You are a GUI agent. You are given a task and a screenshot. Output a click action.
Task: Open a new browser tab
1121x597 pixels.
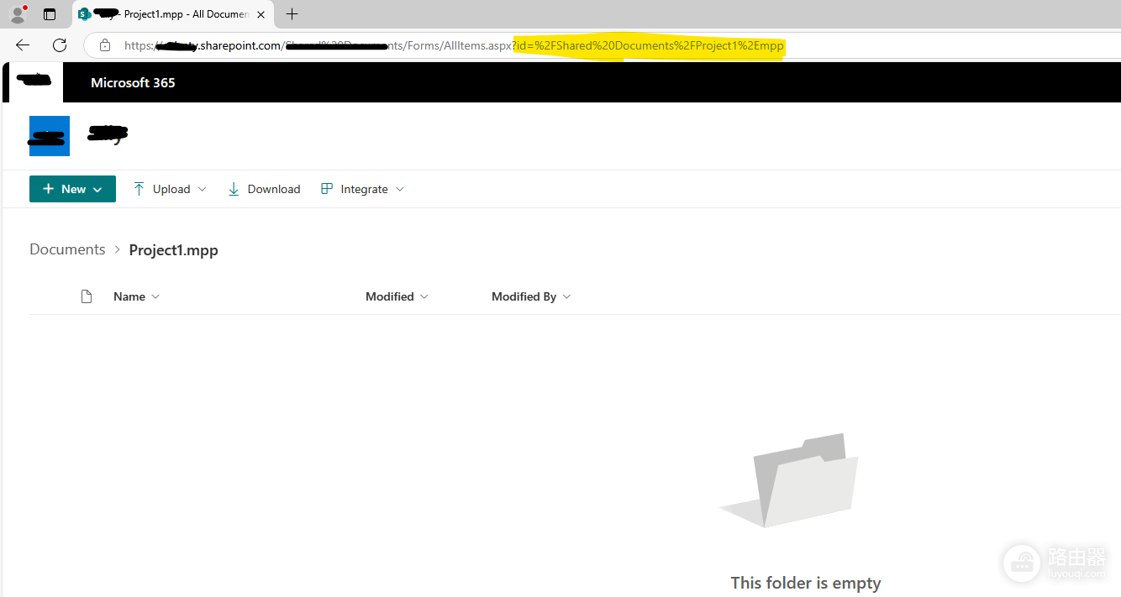(x=292, y=13)
